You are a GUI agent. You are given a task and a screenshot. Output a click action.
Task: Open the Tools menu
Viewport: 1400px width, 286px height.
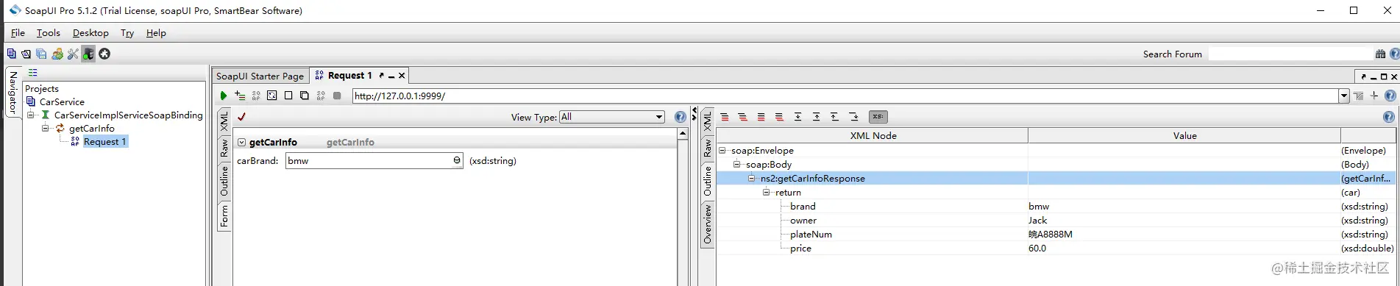[x=49, y=33]
